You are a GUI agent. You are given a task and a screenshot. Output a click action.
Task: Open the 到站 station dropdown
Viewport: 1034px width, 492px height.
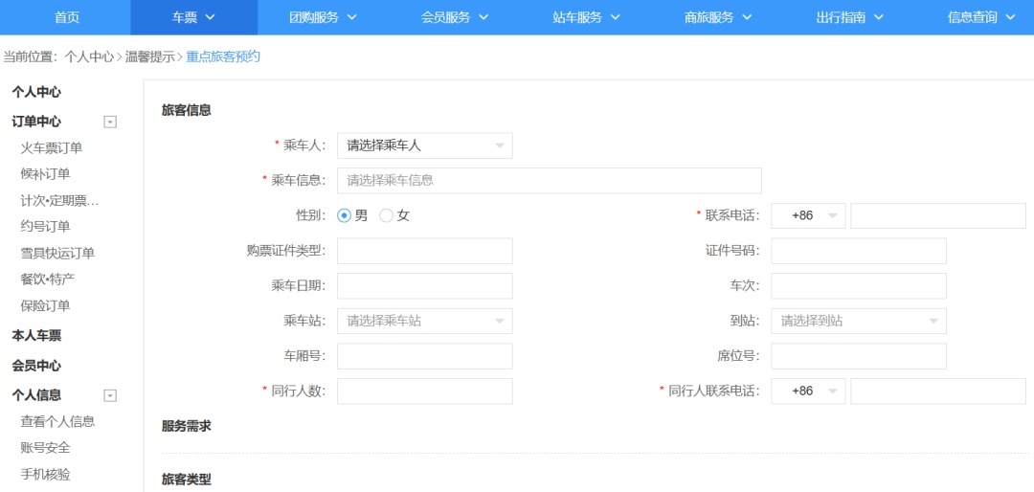(x=858, y=322)
